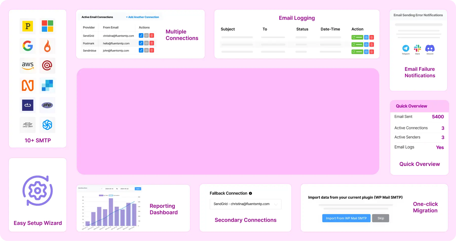View the Sendinblue connection details eye icon
The image size is (456, 241).
[146, 50]
